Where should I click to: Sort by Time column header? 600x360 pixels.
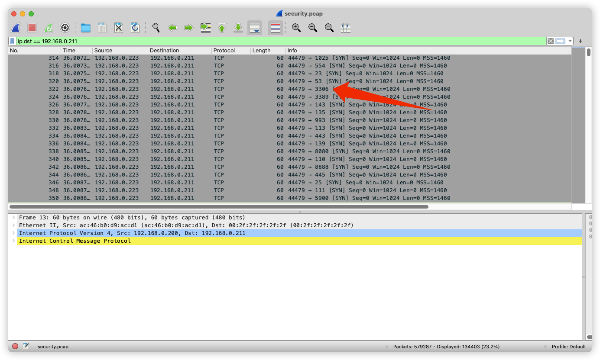[77, 51]
